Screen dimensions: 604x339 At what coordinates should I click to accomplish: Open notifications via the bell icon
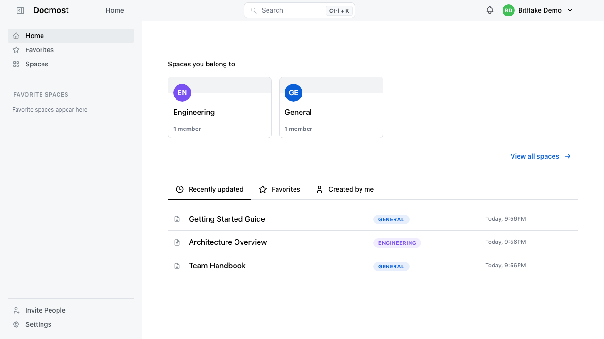pos(490,10)
